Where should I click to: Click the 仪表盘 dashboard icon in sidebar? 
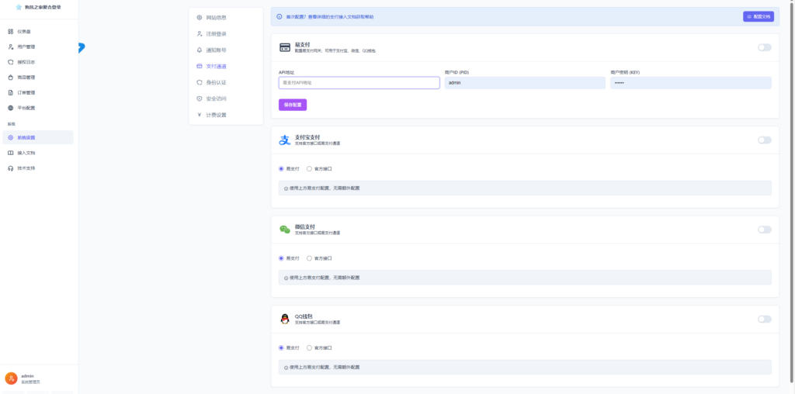[x=11, y=32]
